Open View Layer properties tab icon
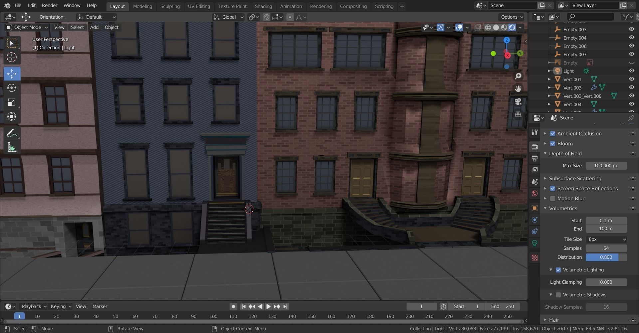The height and width of the screenshot is (333, 639). point(534,170)
